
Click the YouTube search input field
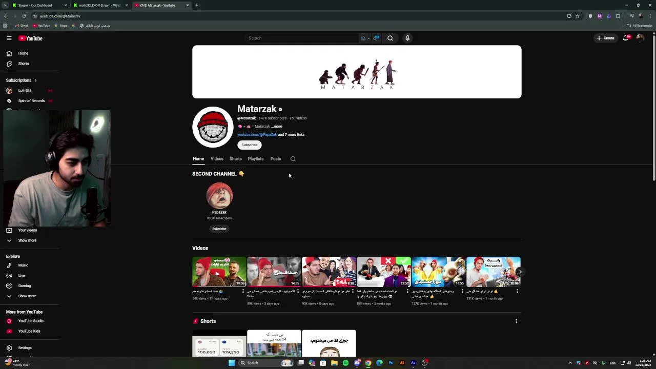coord(301,38)
